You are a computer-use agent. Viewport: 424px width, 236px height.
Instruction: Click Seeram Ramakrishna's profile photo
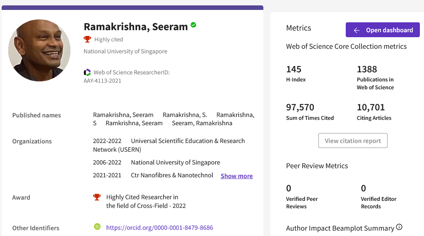(39, 50)
